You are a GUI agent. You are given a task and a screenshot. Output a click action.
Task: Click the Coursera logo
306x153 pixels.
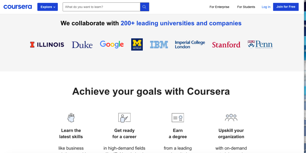click(x=18, y=7)
